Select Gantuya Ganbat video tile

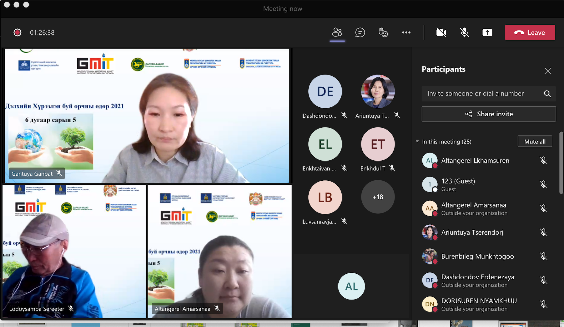(x=147, y=115)
